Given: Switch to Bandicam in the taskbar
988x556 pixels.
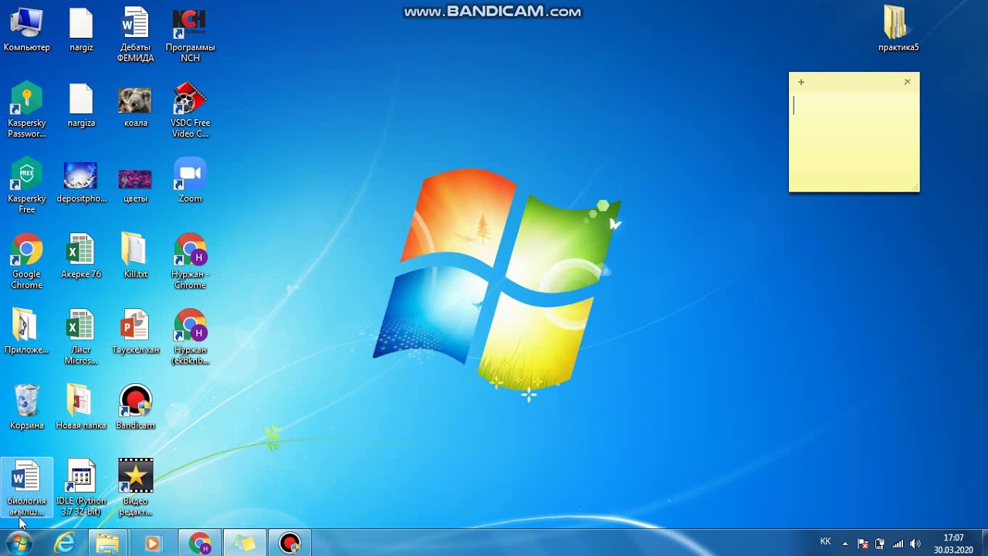Looking at the screenshot, I should click(x=289, y=544).
